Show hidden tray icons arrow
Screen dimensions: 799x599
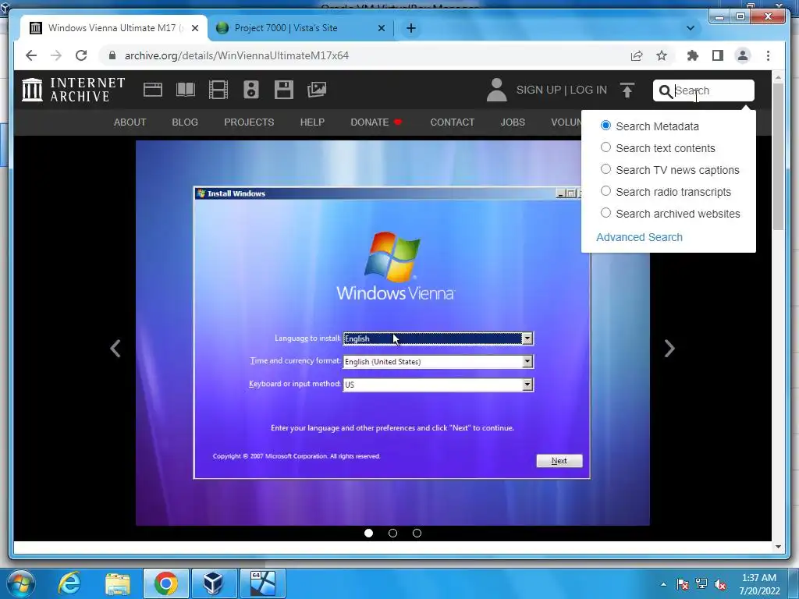663,584
